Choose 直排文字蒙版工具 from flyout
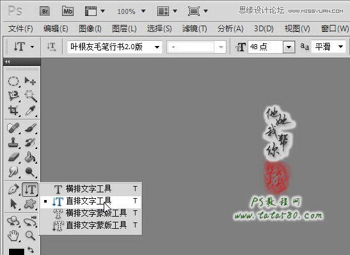 pyautogui.click(x=91, y=226)
